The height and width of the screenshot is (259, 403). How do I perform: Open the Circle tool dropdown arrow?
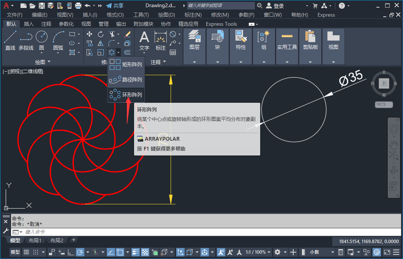pyautogui.click(x=41, y=53)
